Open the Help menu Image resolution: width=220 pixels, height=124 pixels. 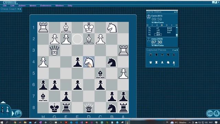(x=70, y=6)
